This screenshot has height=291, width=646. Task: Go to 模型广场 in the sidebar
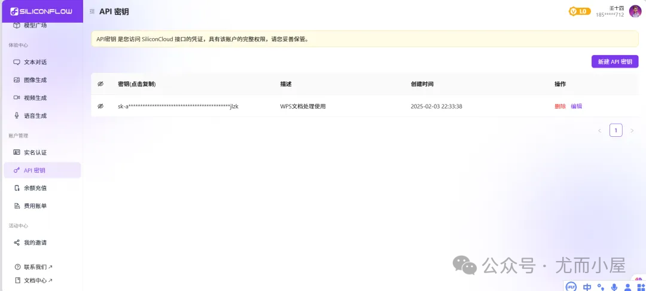[x=35, y=26]
